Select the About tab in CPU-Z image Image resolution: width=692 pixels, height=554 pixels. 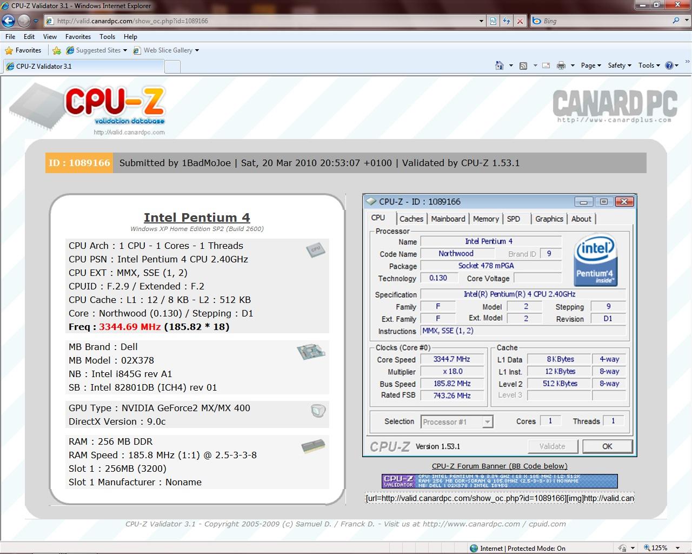click(581, 219)
